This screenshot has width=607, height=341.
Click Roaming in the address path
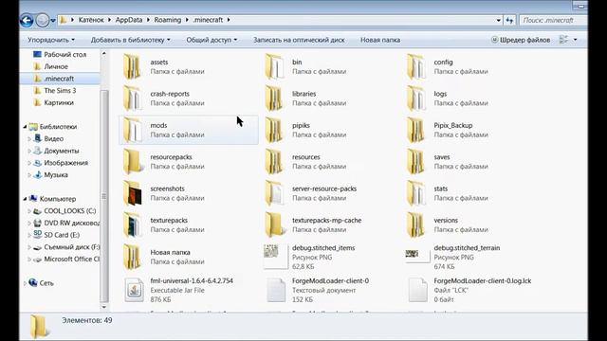coord(168,20)
